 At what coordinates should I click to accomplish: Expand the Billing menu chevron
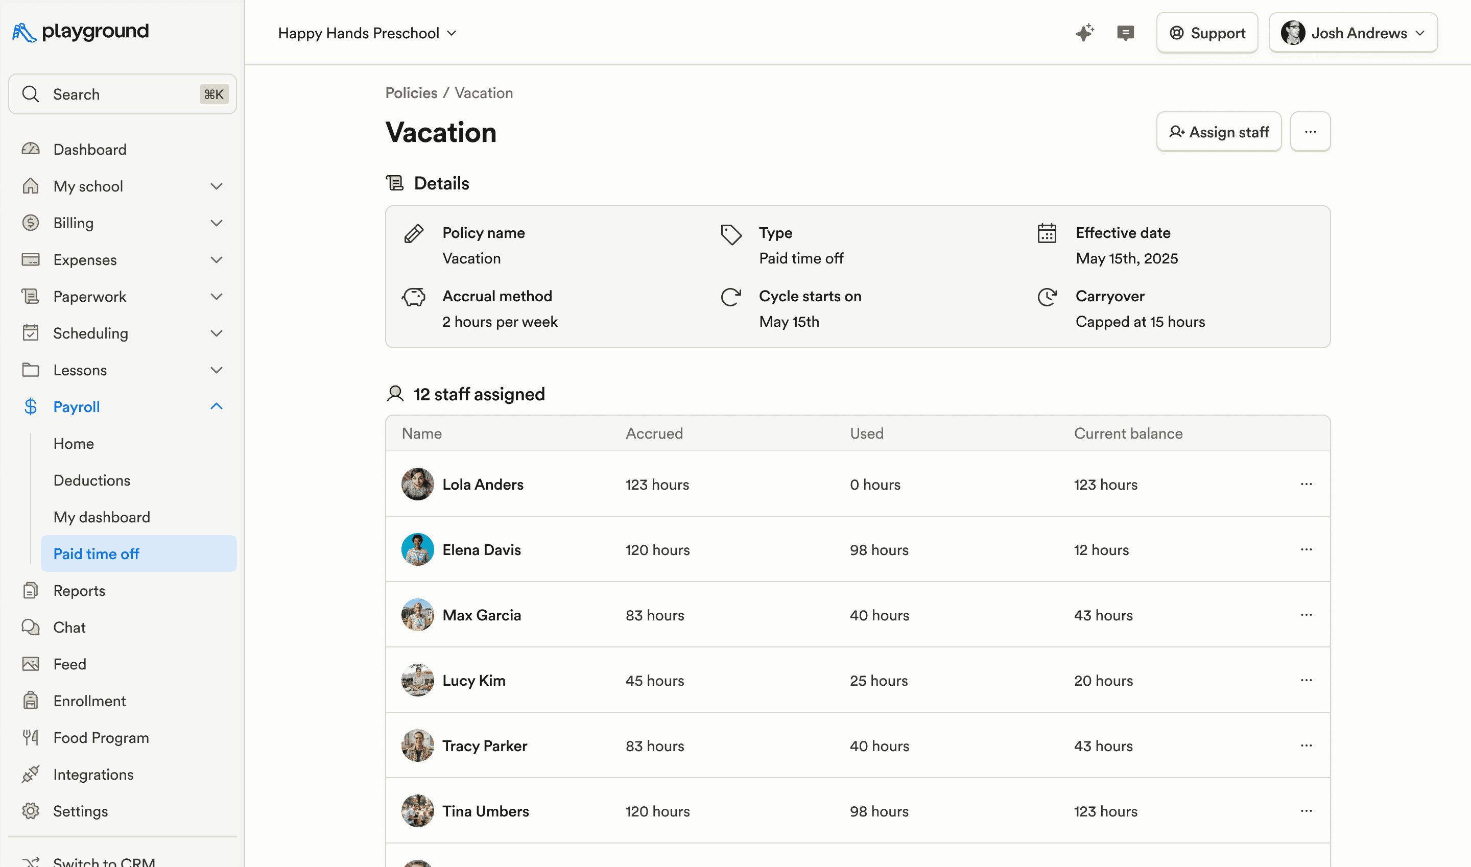point(216,223)
